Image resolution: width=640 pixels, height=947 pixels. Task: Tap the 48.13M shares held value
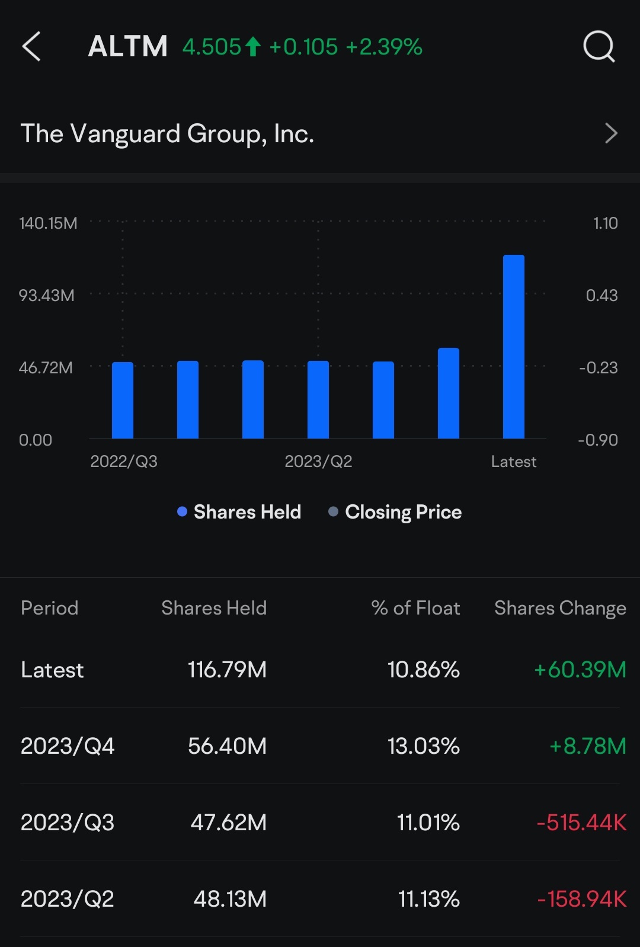pos(230,899)
